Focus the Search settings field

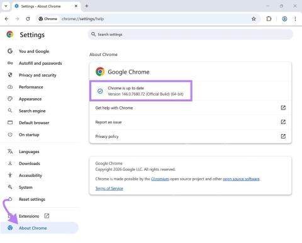pyautogui.click(x=191, y=35)
